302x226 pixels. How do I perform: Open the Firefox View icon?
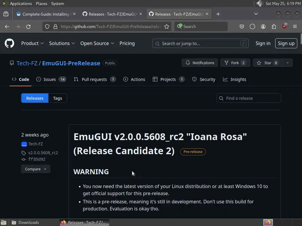coord(6,14)
